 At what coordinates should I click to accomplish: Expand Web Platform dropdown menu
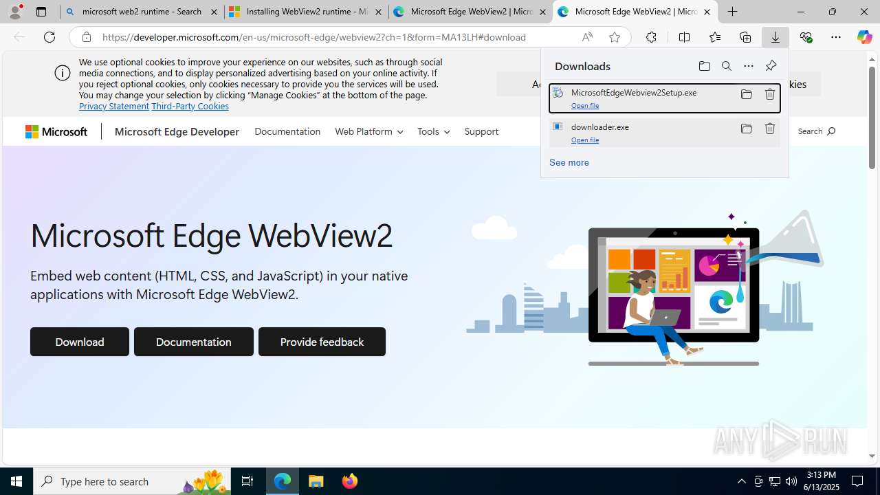coord(368,131)
